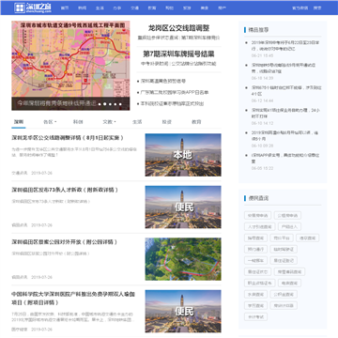The height and width of the screenshot is (338, 338).
Task: Click the 水费查询 tag
Action: pyautogui.click(x=255, y=294)
